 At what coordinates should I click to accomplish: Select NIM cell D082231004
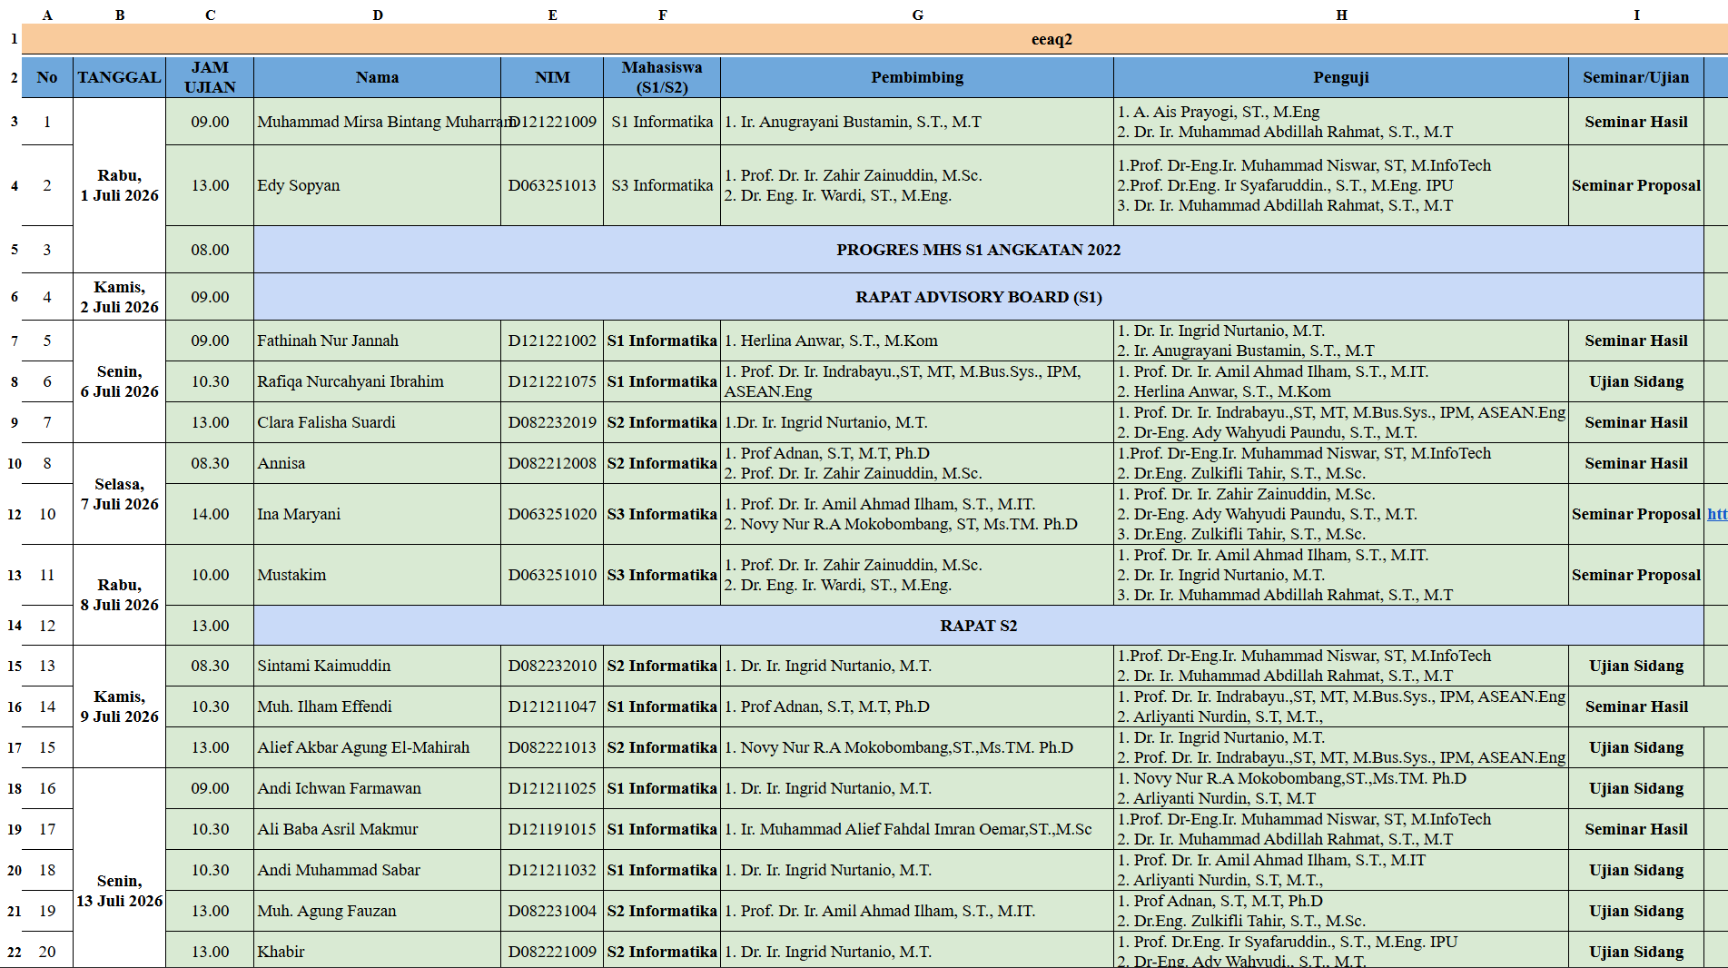tap(552, 911)
